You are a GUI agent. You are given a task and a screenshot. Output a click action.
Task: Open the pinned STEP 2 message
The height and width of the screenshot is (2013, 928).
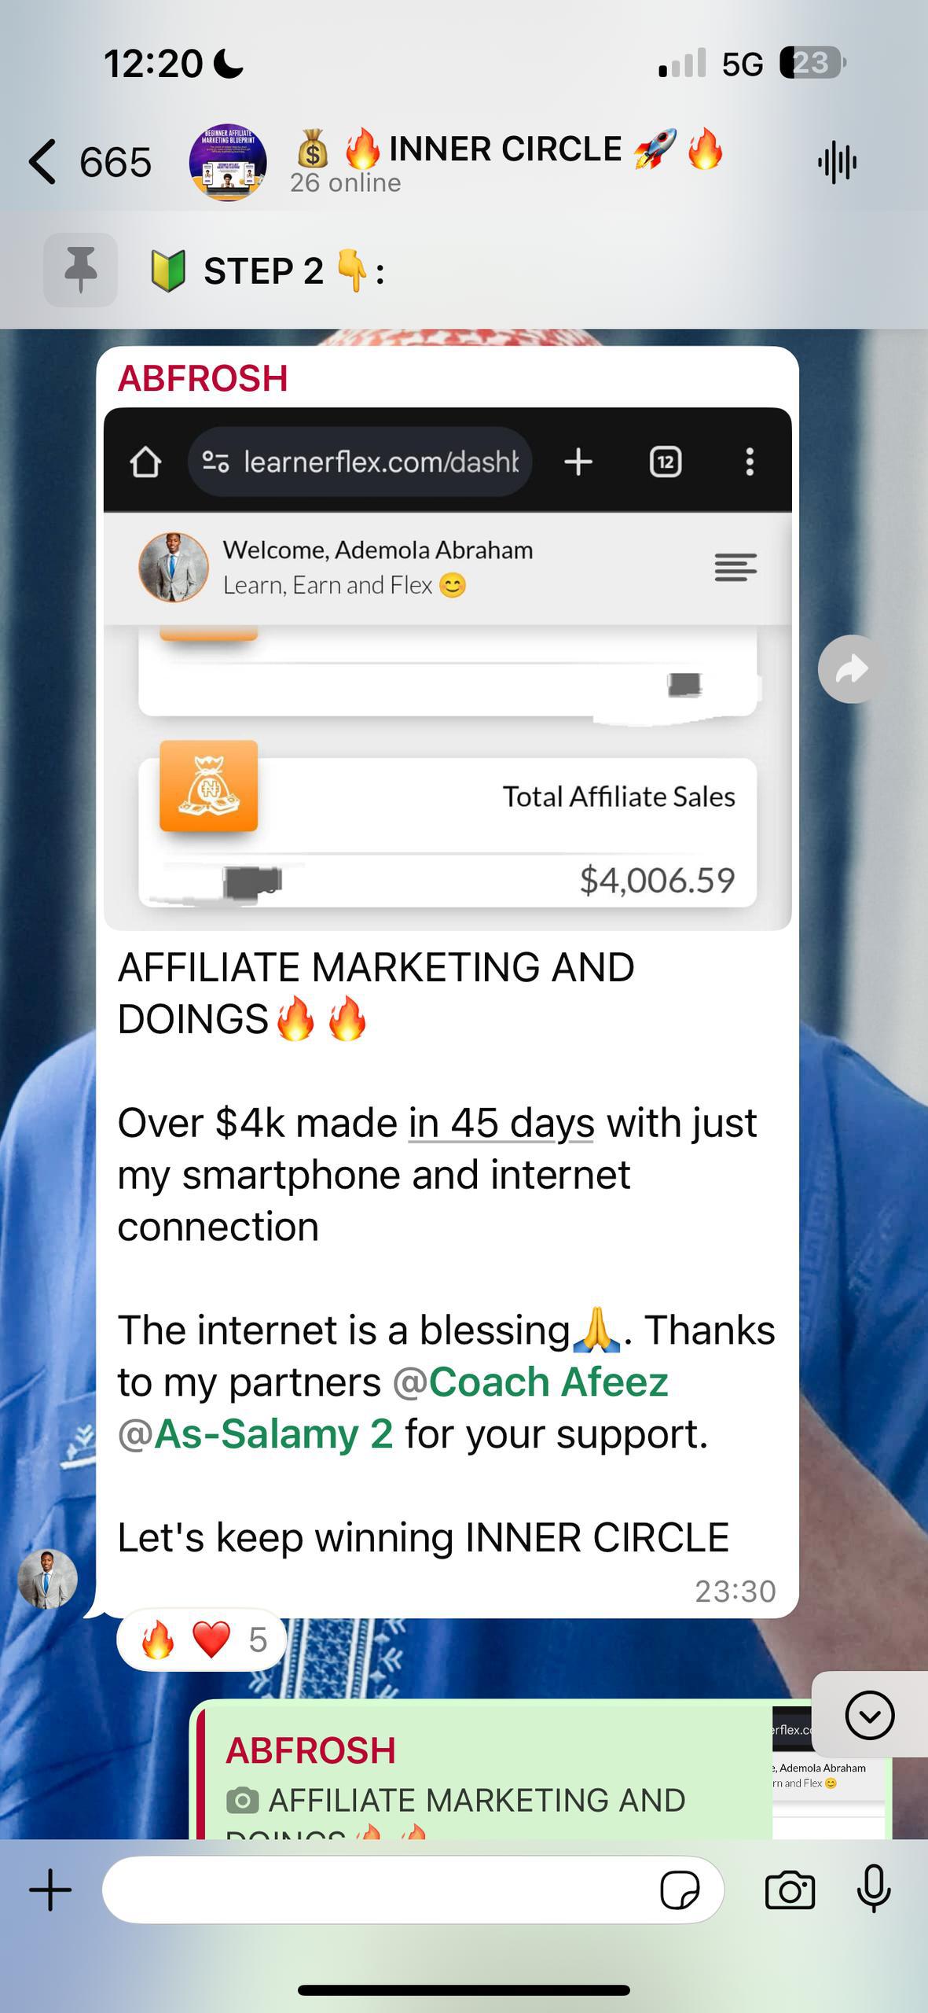(x=267, y=271)
